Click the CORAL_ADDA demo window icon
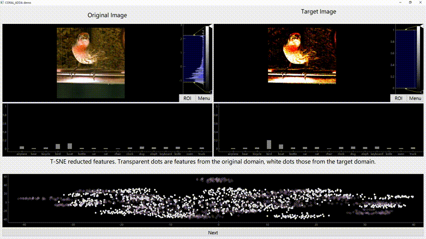Viewport: 426px width, 239px height. pyautogui.click(x=2, y=2)
